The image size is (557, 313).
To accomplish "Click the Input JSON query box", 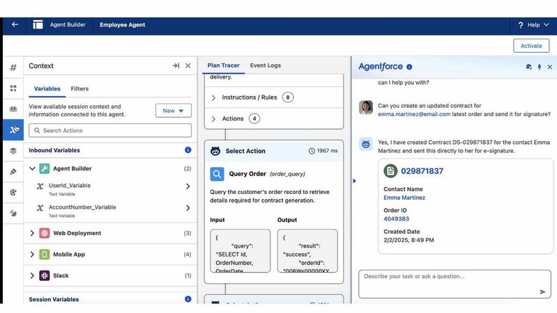I will pyautogui.click(x=240, y=251).
